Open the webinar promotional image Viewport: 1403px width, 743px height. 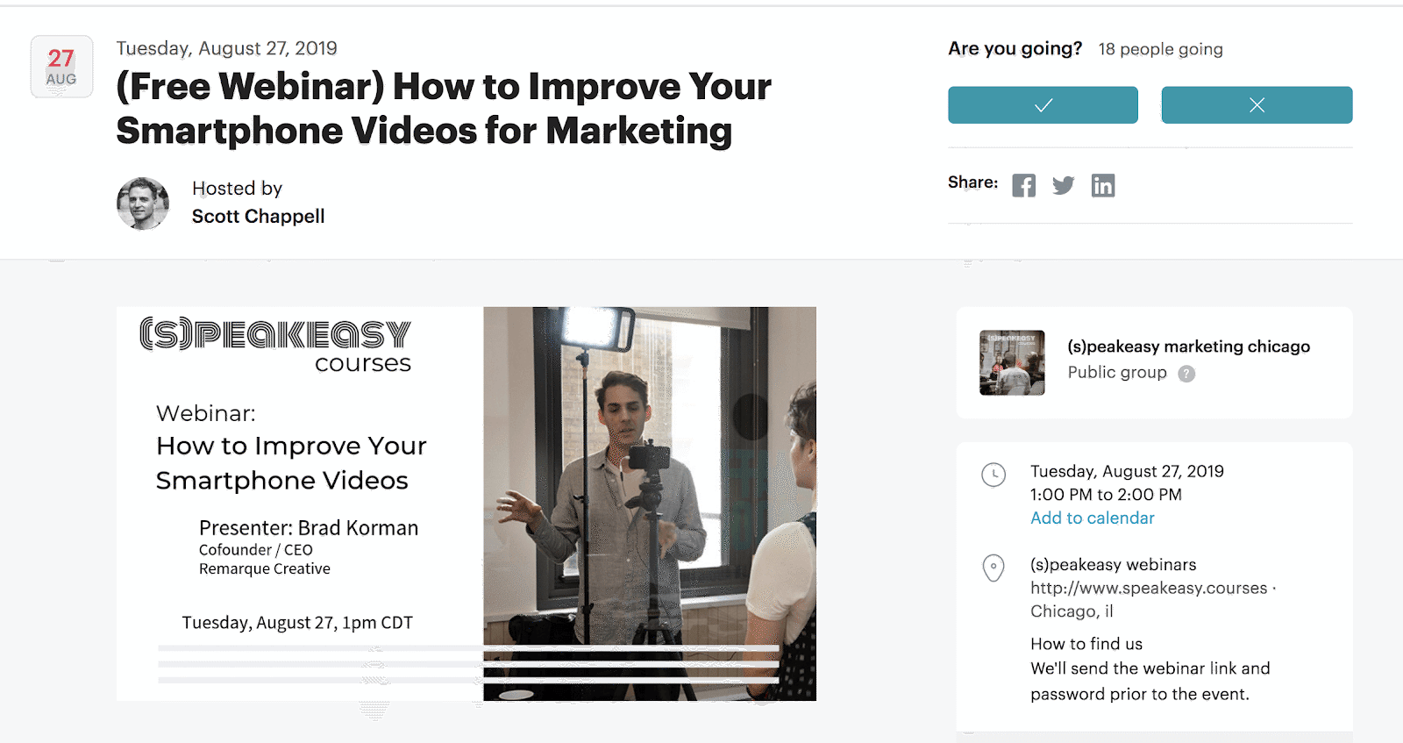click(466, 504)
